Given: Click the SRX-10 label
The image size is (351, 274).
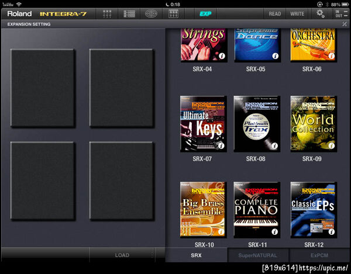Looking at the screenshot, I should click(204, 245).
